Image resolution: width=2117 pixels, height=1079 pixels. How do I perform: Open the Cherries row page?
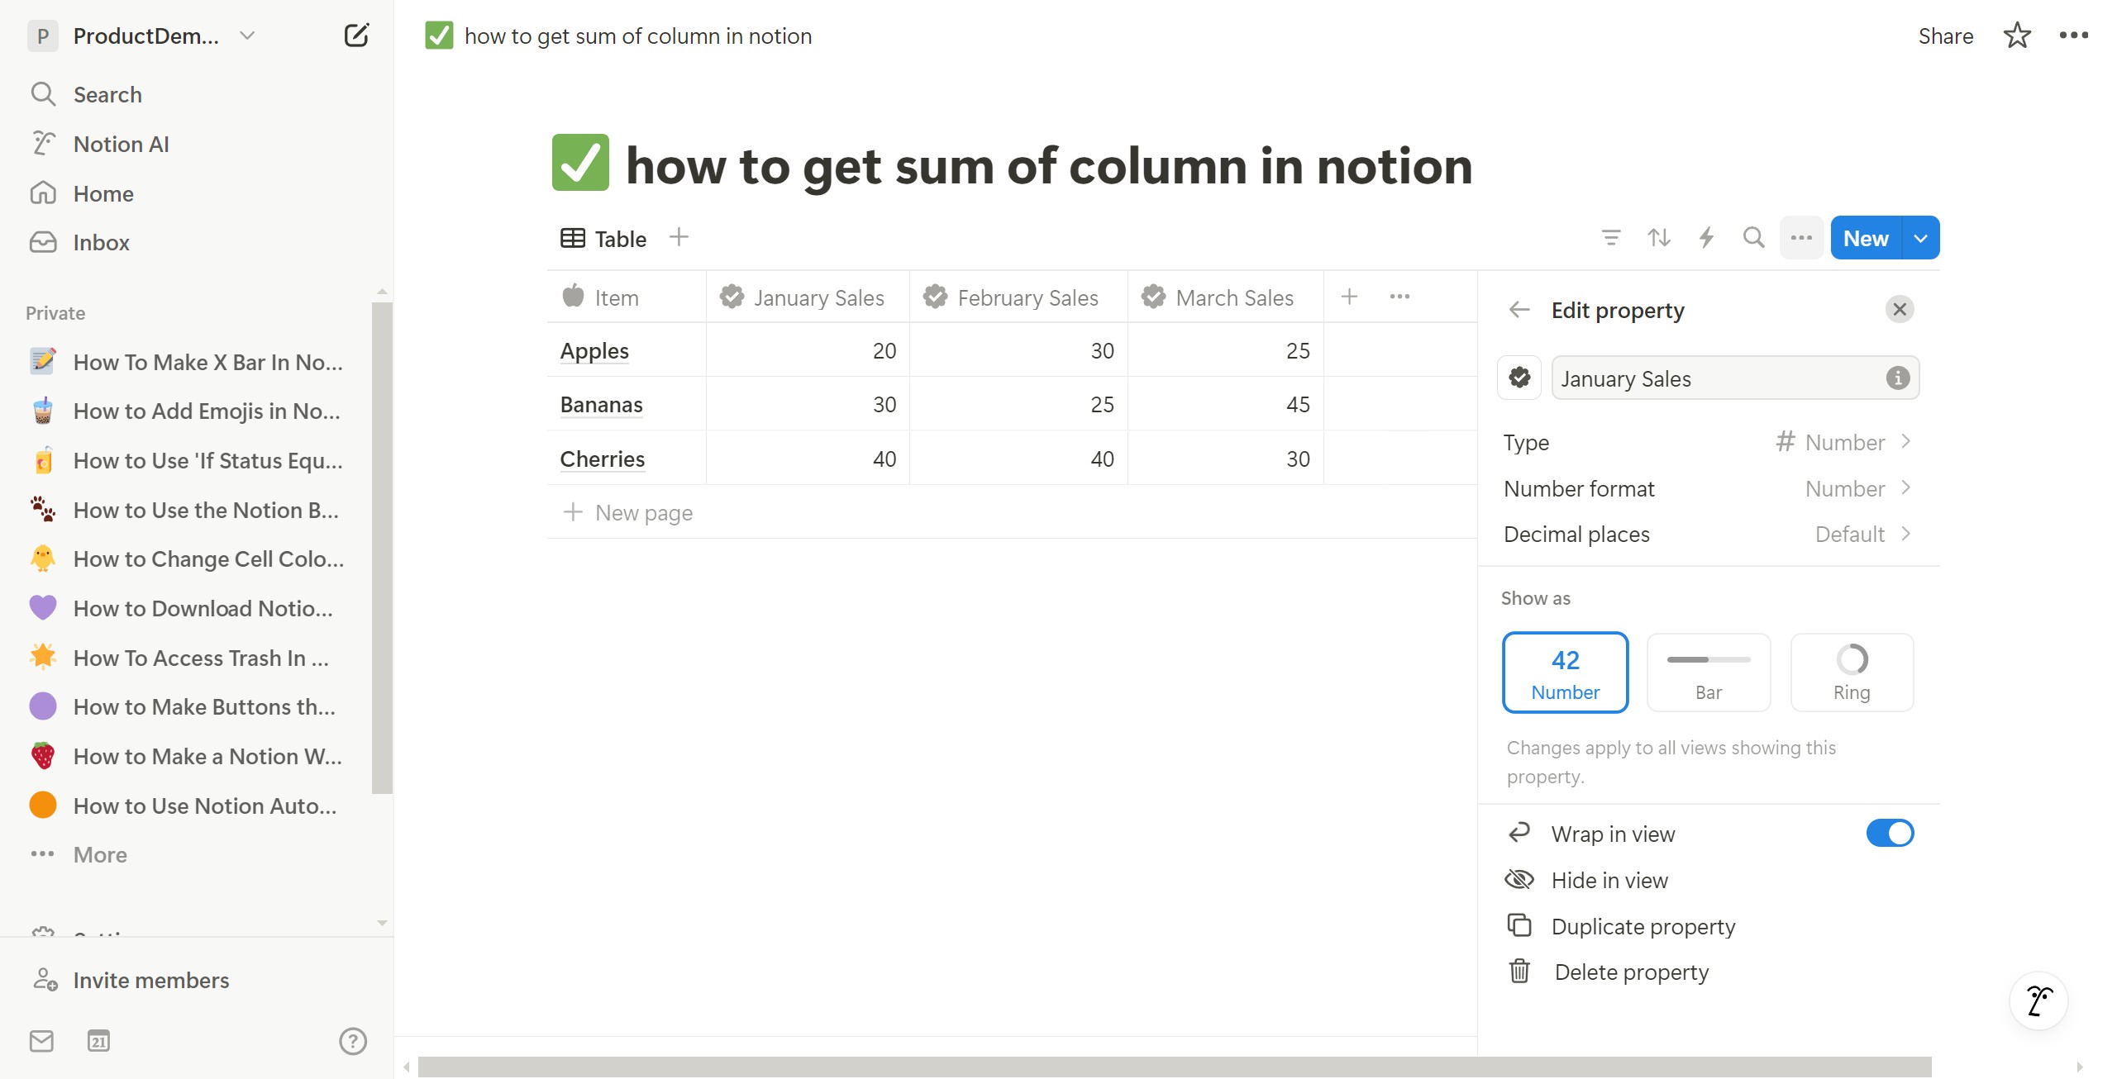pyautogui.click(x=602, y=459)
